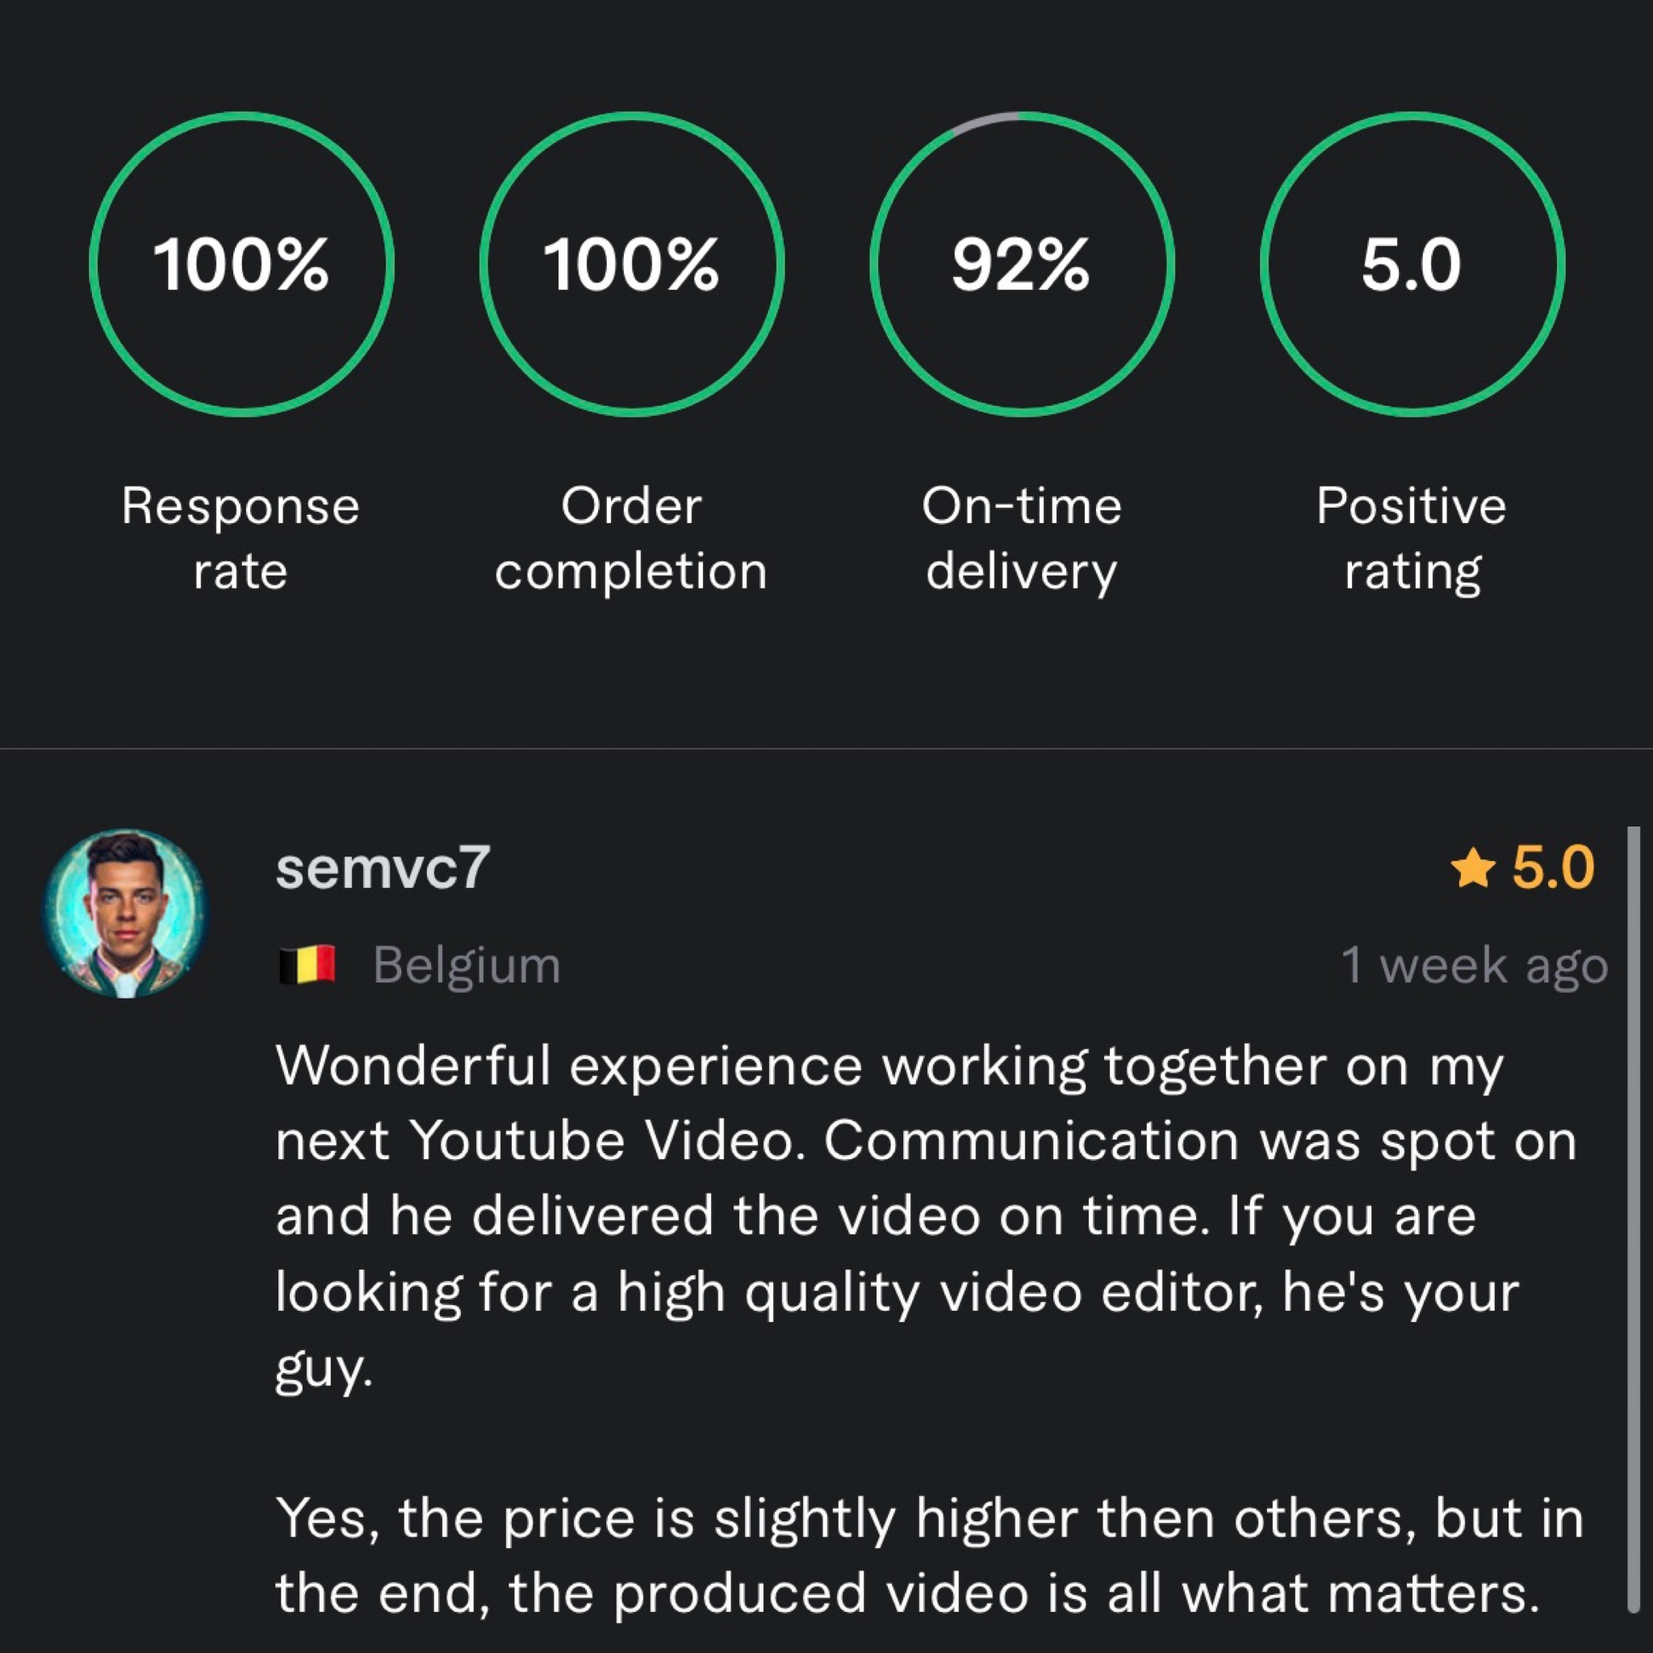
Task: Click the review paragraph starting "Wonderful experience"
Action: [x=924, y=1215]
